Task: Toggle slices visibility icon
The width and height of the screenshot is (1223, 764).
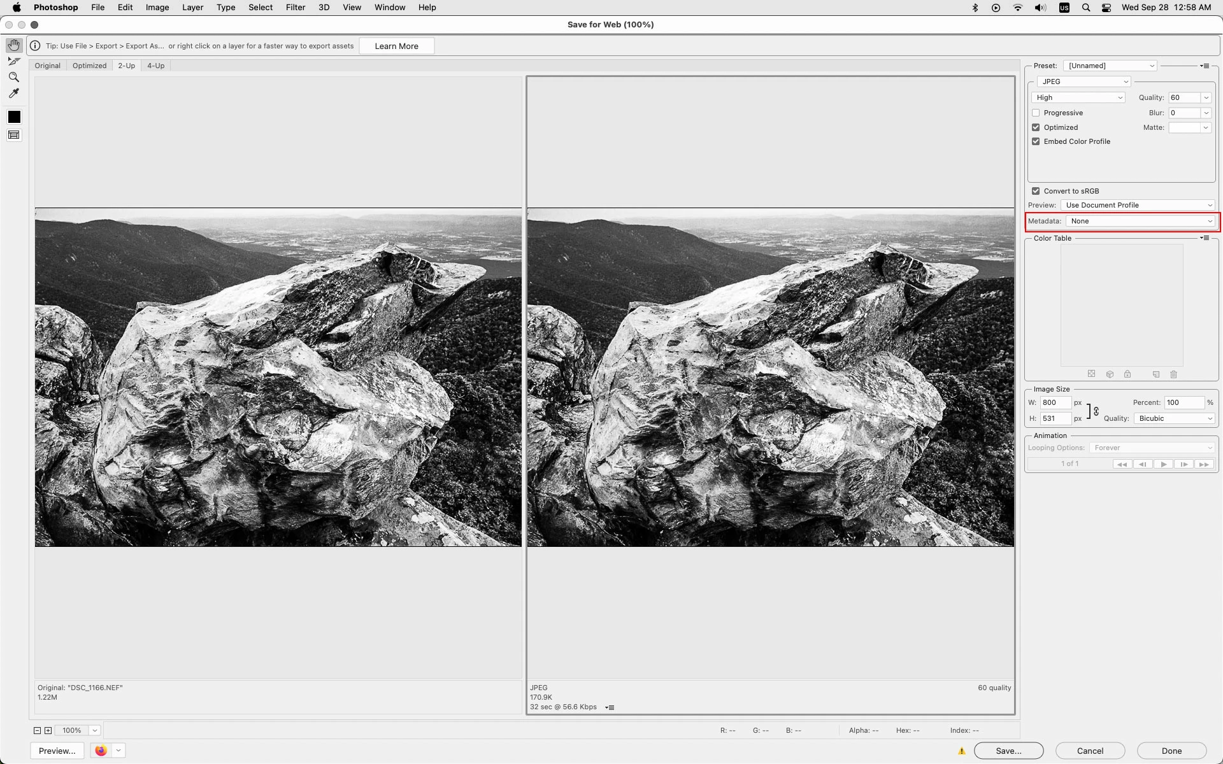Action: point(14,135)
